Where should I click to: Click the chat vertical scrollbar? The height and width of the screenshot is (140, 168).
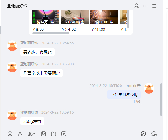pos(161,100)
